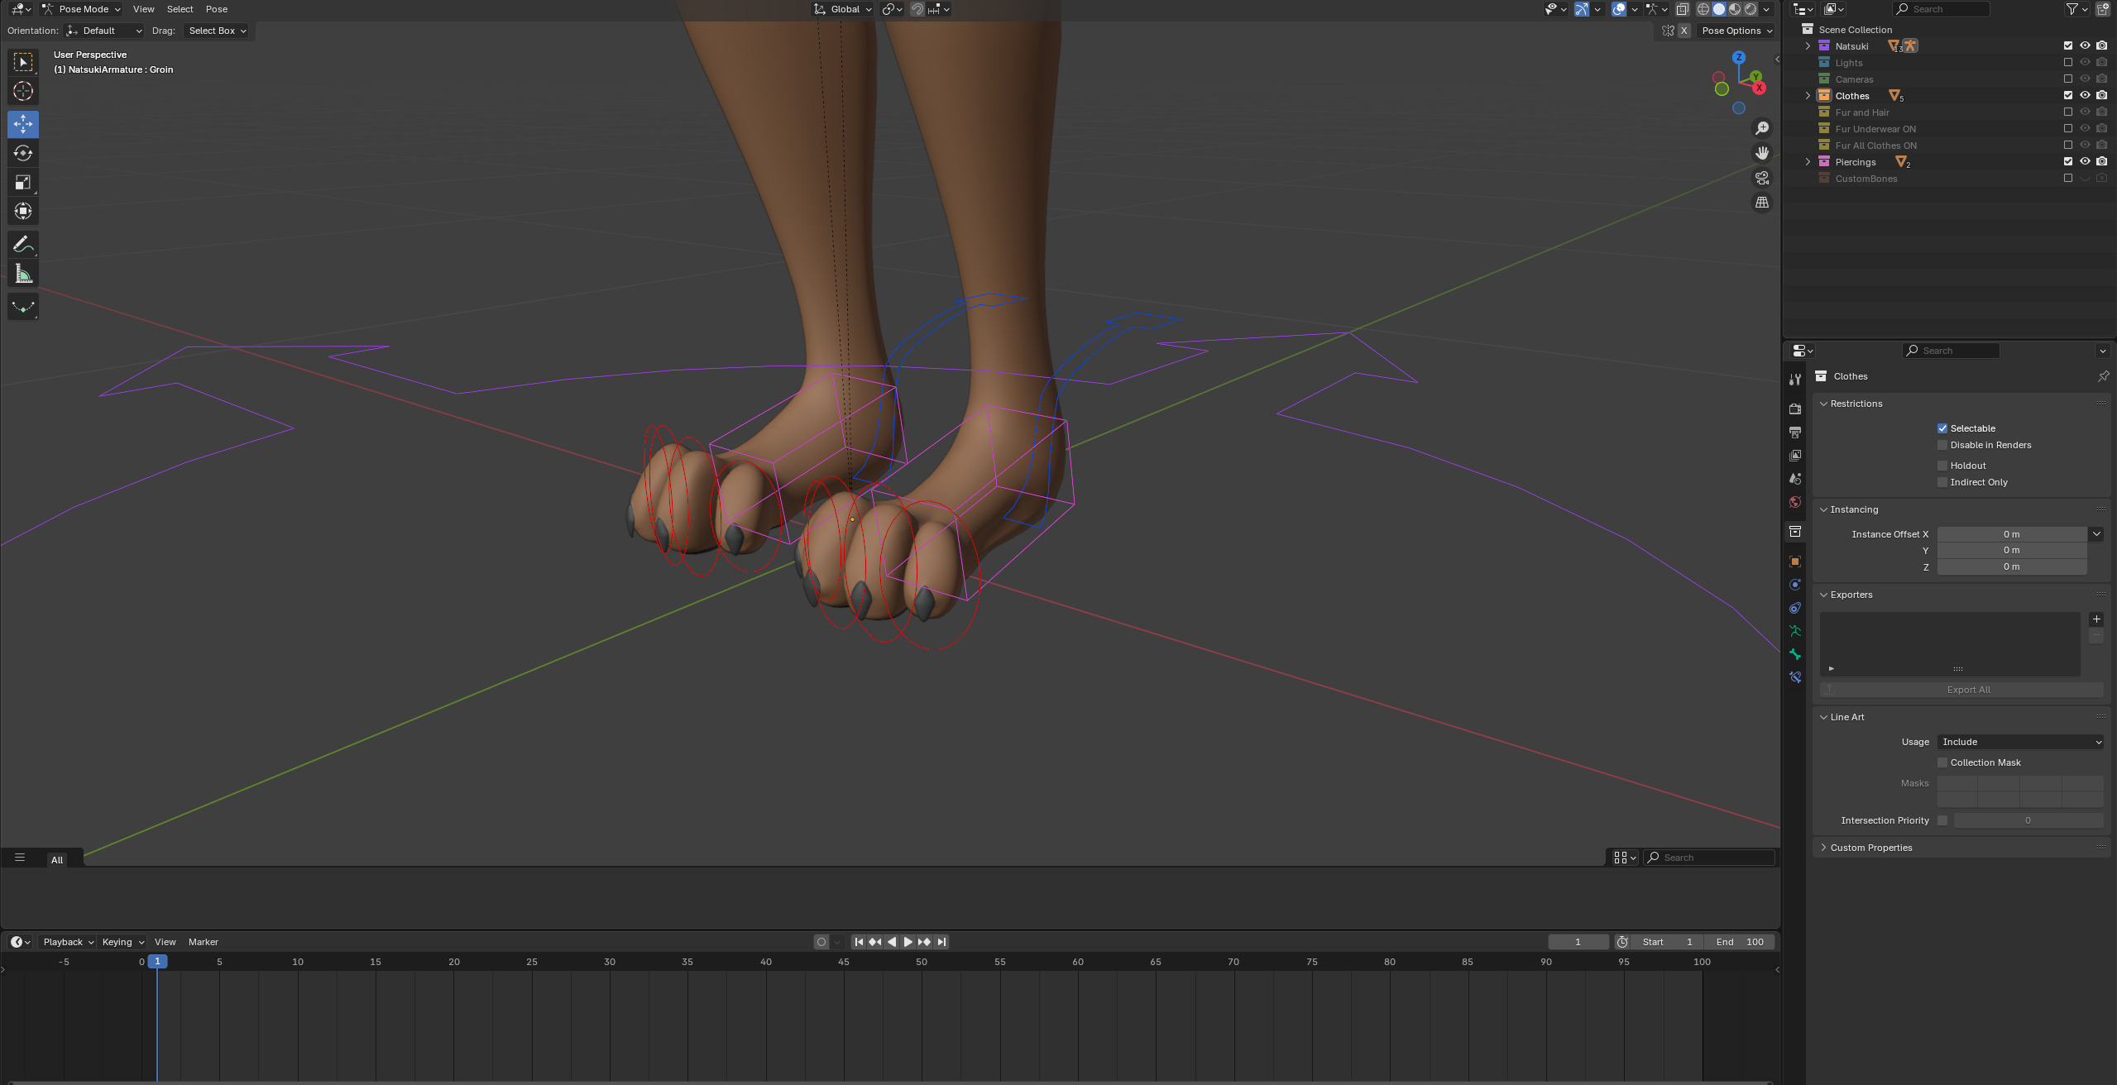Open the Pose Mode dropdown
The height and width of the screenshot is (1085, 2117).
coord(81,9)
